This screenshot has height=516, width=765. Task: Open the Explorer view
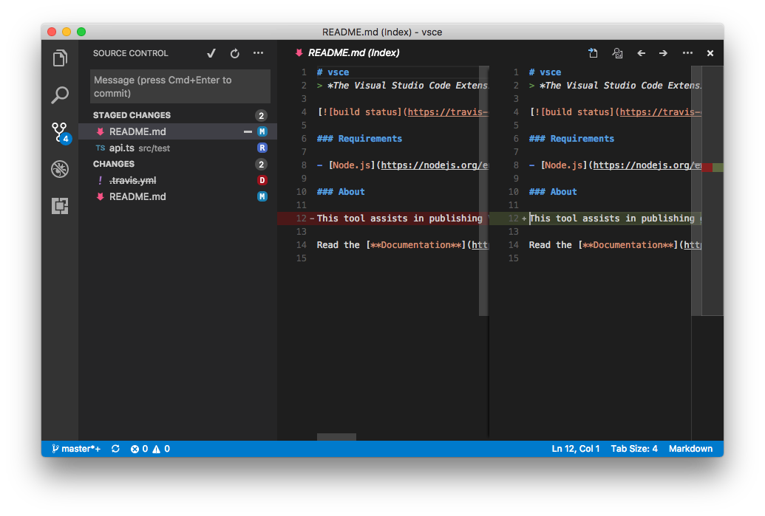[x=59, y=58]
